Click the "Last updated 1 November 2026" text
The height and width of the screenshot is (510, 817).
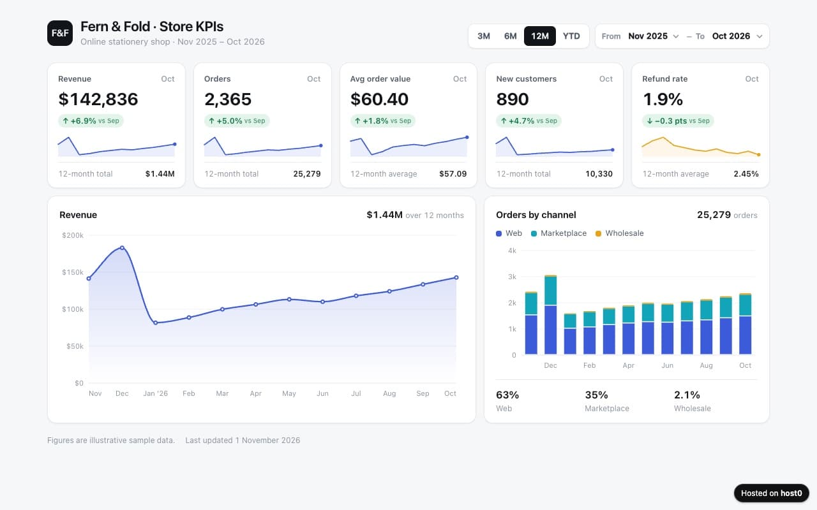coord(243,441)
